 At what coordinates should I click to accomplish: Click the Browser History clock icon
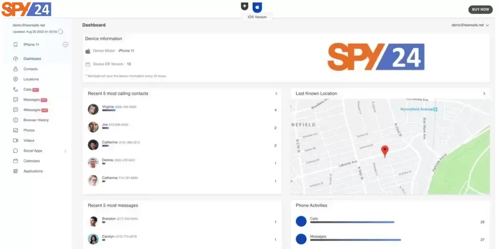15,120
